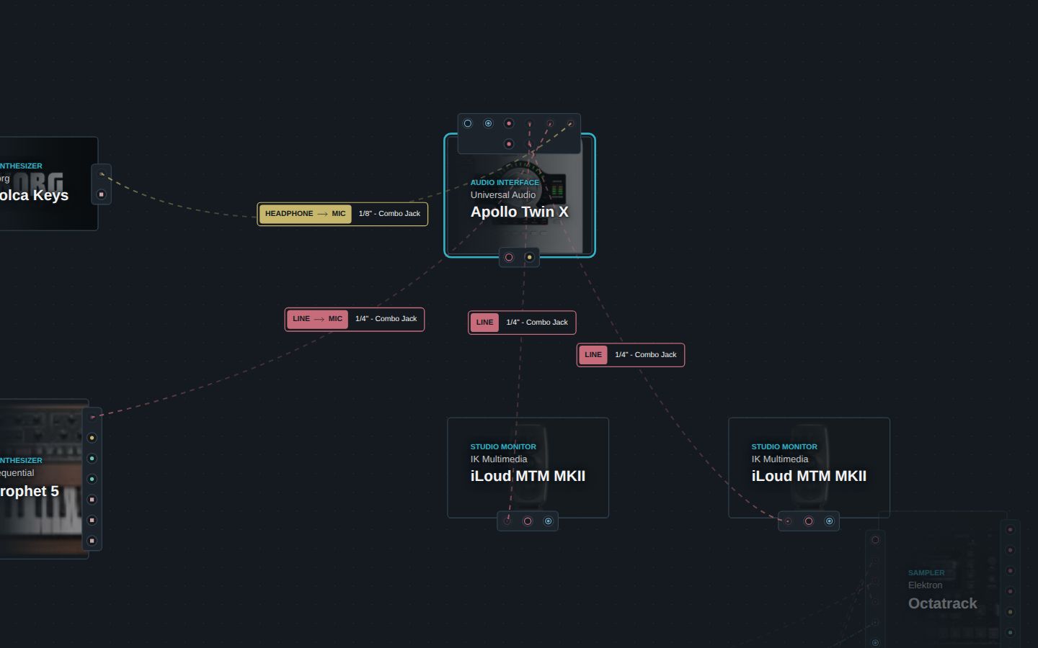Screen dimensions: 1038x648
Task: Click the pink ring port on left iLoud monitor
Action: pos(528,521)
